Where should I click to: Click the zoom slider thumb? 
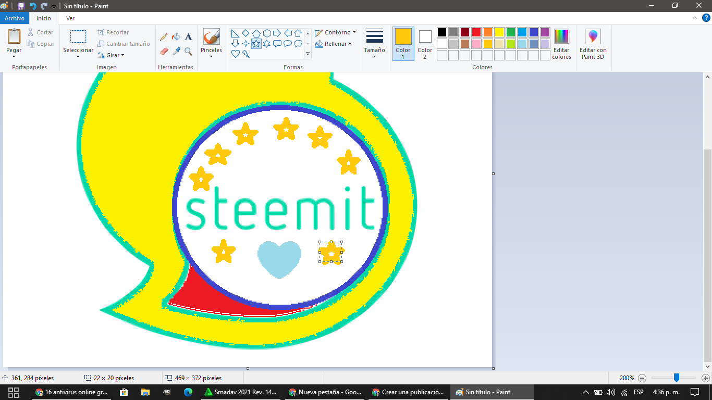point(676,378)
